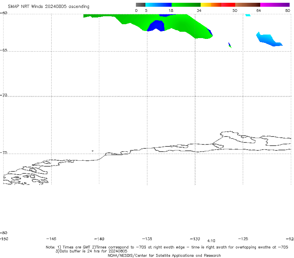The image size is (294, 258).
Task: Click the gray segment of the wind color bar
Action: [140, 5]
